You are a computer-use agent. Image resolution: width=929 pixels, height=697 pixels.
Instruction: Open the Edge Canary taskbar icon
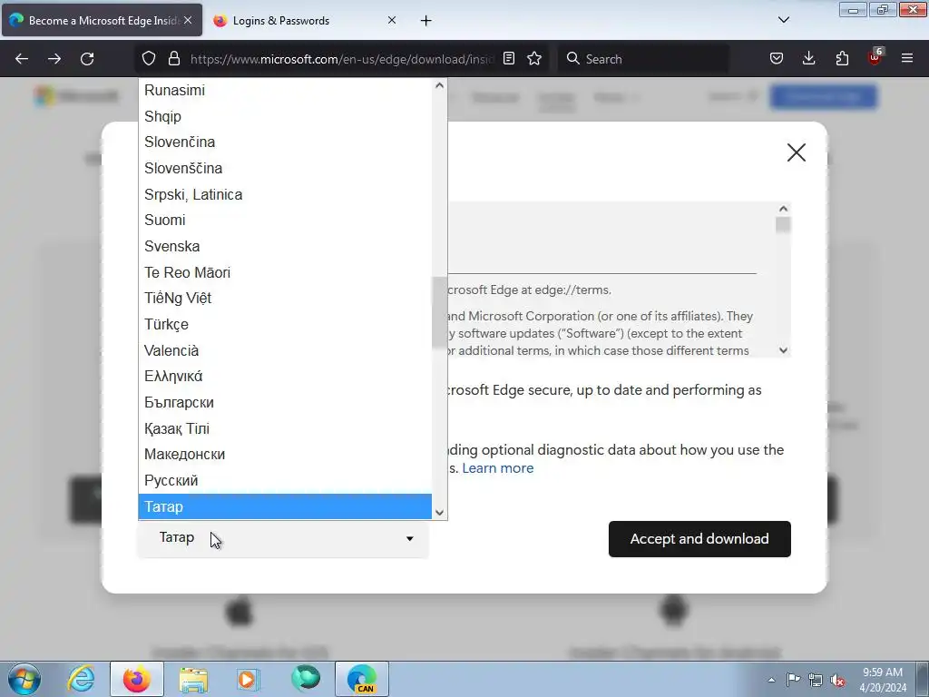362,679
